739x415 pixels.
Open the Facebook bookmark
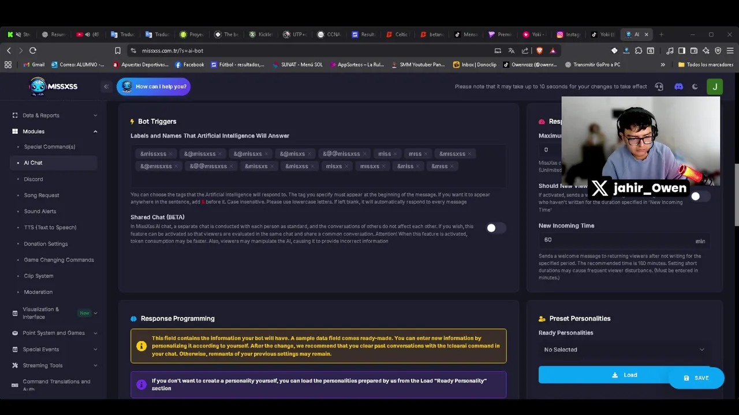tap(189, 65)
